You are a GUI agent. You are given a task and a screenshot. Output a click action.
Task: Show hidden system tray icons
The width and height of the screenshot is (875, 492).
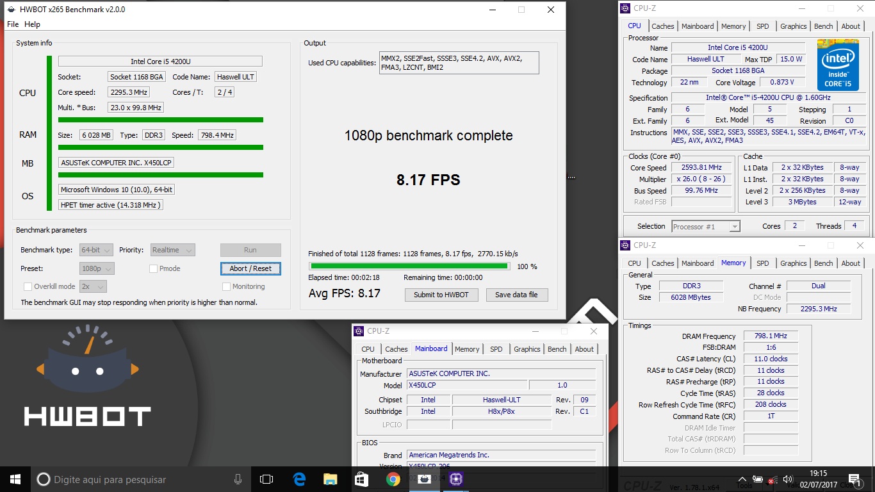pyautogui.click(x=742, y=479)
